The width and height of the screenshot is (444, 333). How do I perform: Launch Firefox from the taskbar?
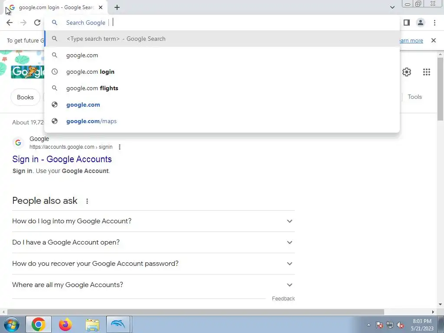coord(65,324)
